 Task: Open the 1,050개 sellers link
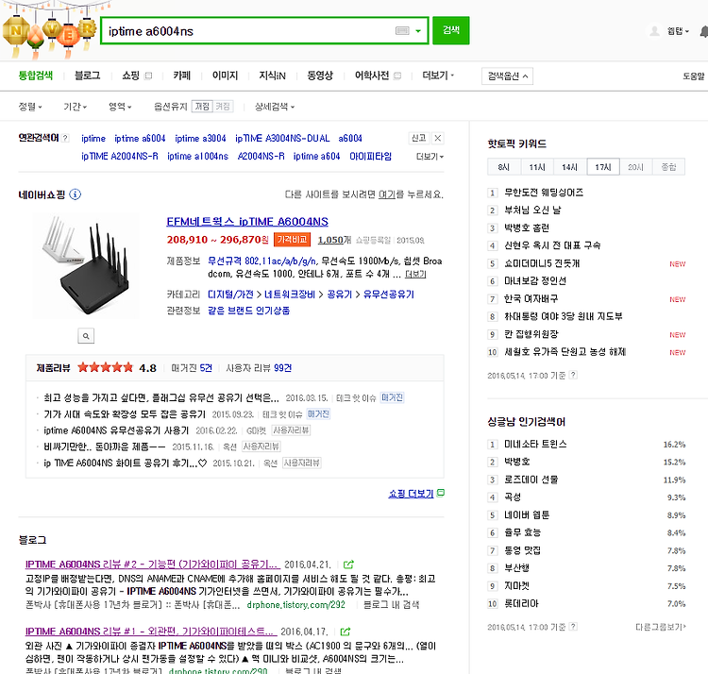(334, 240)
